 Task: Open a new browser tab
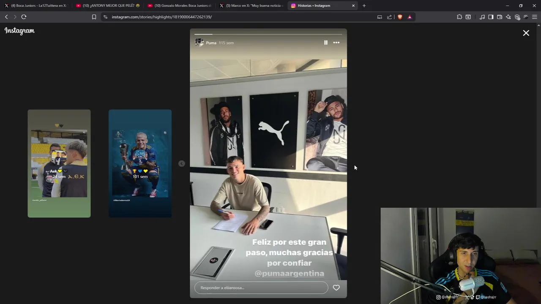pos(364,5)
